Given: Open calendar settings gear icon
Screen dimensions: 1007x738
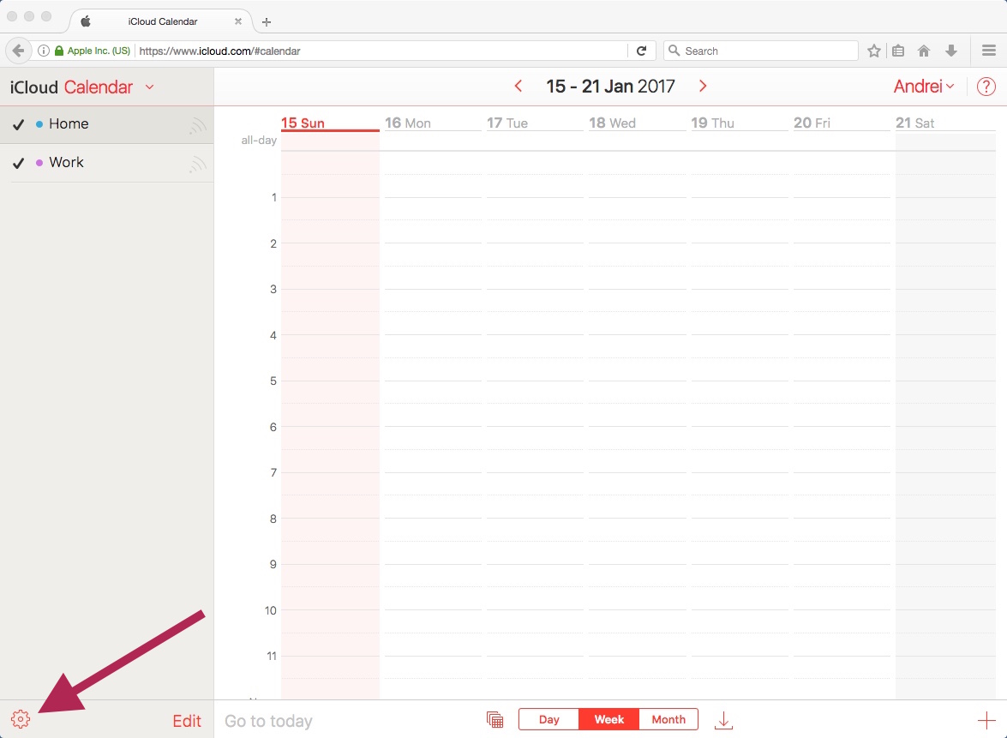Looking at the screenshot, I should click(x=21, y=719).
